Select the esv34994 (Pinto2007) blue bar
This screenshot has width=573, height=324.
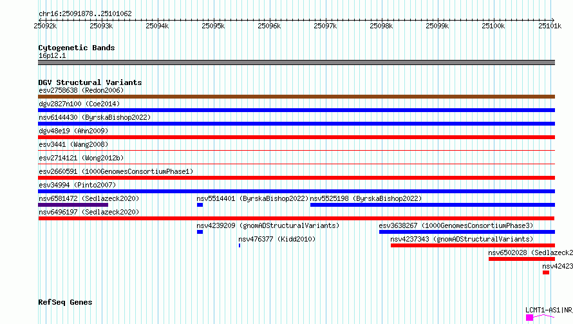pyautogui.click(x=296, y=191)
